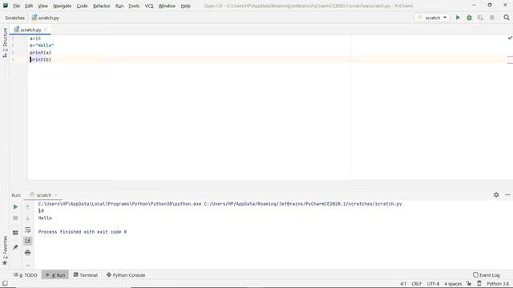Toggle tool window bars icon at bottom-left
The width and height of the screenshot is (513, 288).
tap(5, 283)
